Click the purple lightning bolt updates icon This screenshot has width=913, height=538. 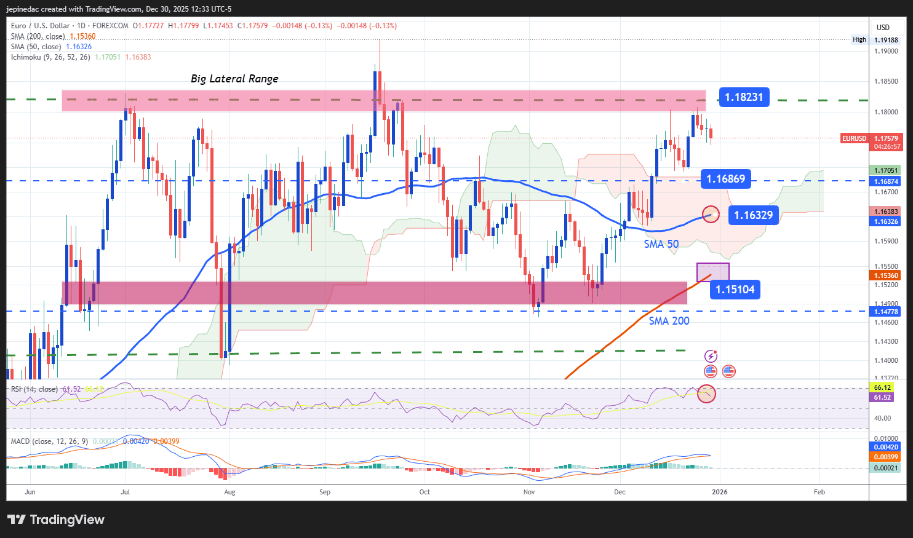click(x=711, y=356)
